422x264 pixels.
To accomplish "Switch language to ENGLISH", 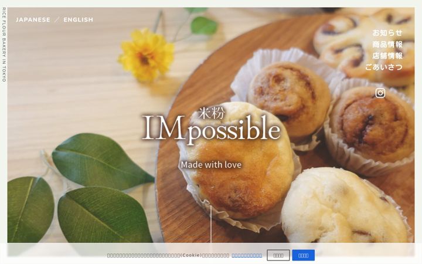I will click(x=79, y=20).
